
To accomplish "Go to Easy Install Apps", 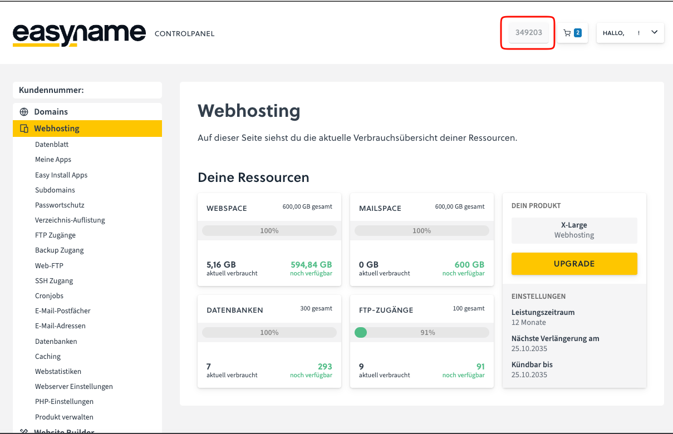I will [61, 175].
